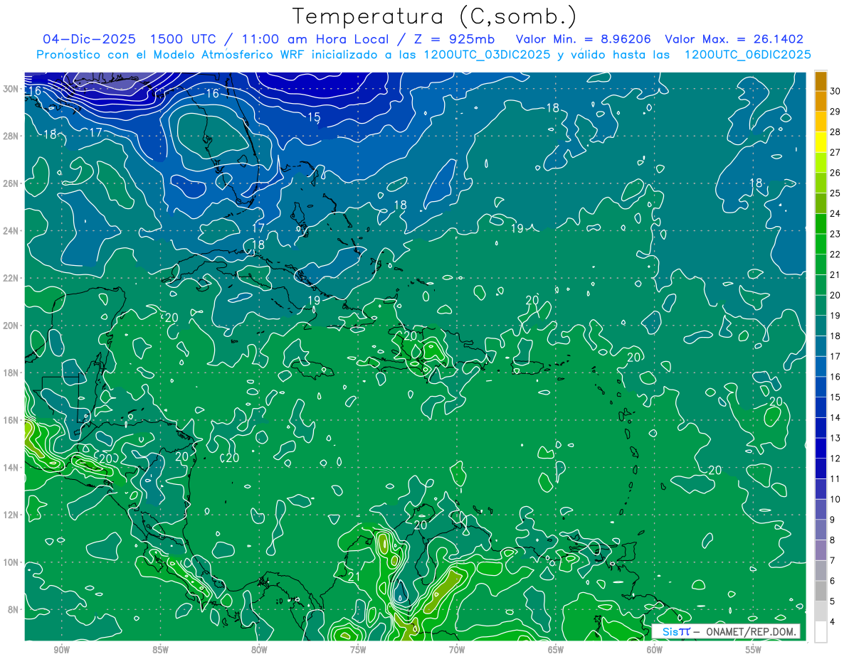Screen dimensions: 854x659
Task: Click the gray legend swatch between 5 and 6
Action: (x=821, y=591)
